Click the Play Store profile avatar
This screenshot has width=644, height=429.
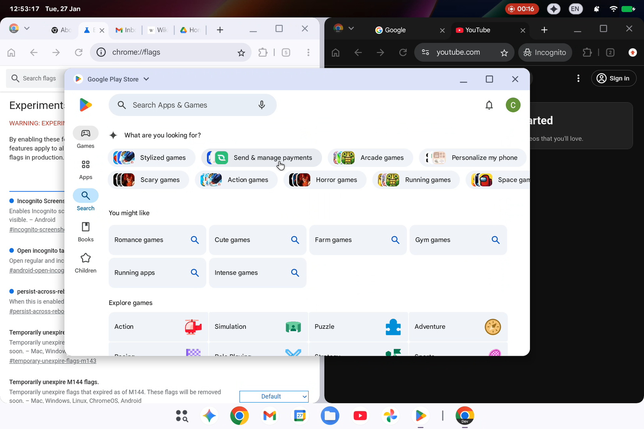[513, 105]
